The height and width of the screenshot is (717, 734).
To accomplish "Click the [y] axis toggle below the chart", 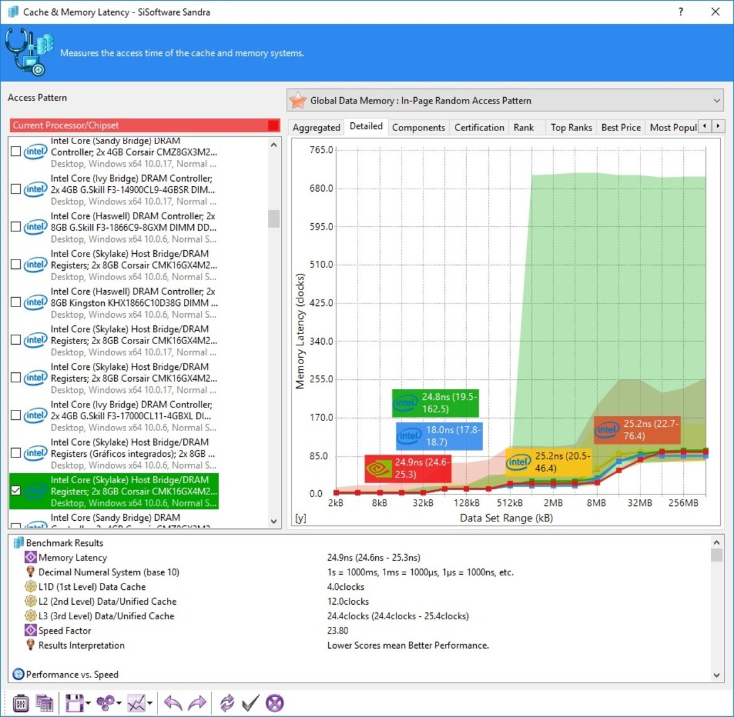I will [301, 518].
